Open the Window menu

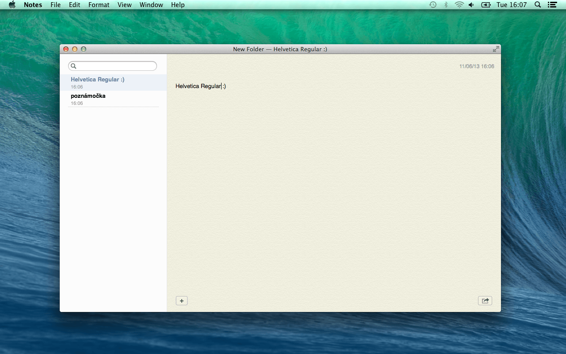click(x=151, y=5)
